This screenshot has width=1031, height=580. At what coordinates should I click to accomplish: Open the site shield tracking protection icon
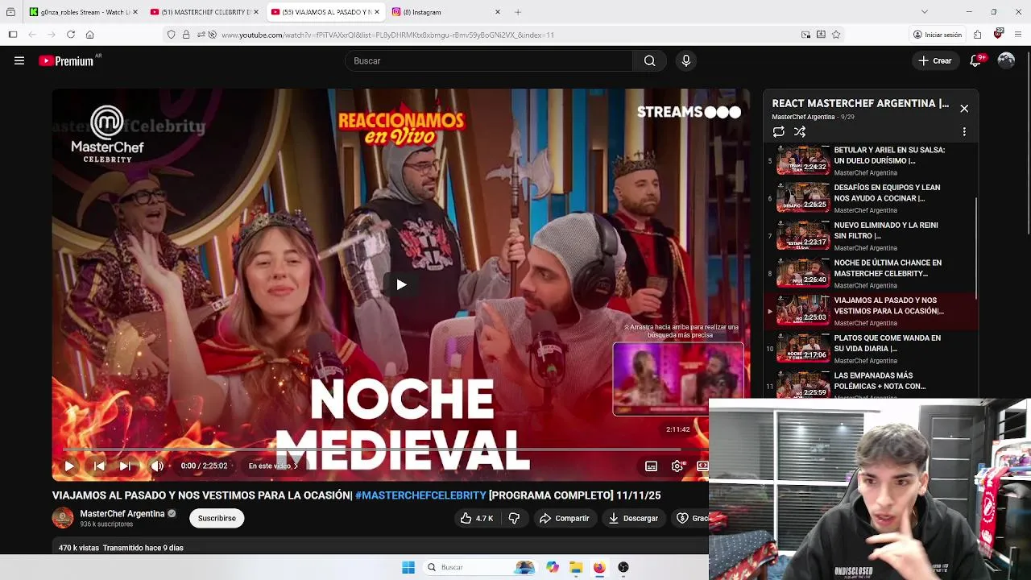pyautogui.click(x=171, y=35)
